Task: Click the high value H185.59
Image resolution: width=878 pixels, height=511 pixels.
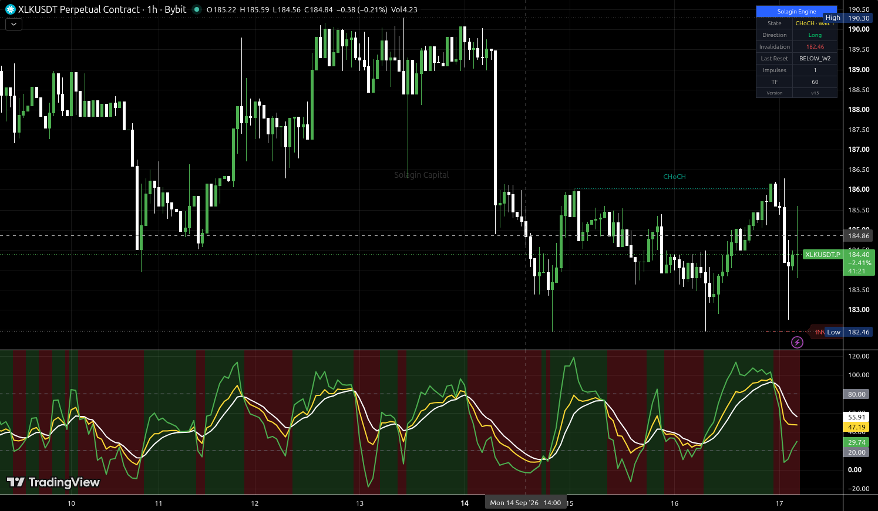Action: 254,10
